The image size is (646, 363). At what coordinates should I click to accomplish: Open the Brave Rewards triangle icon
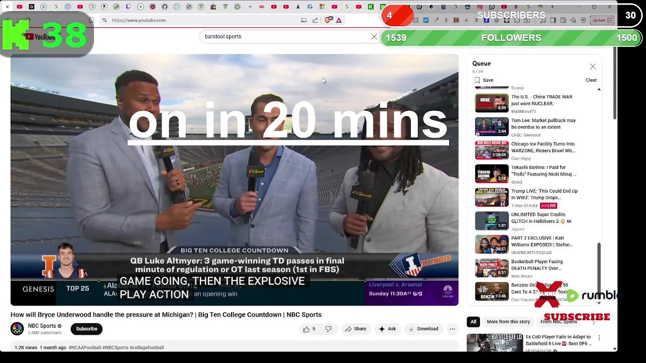[339, 20]
